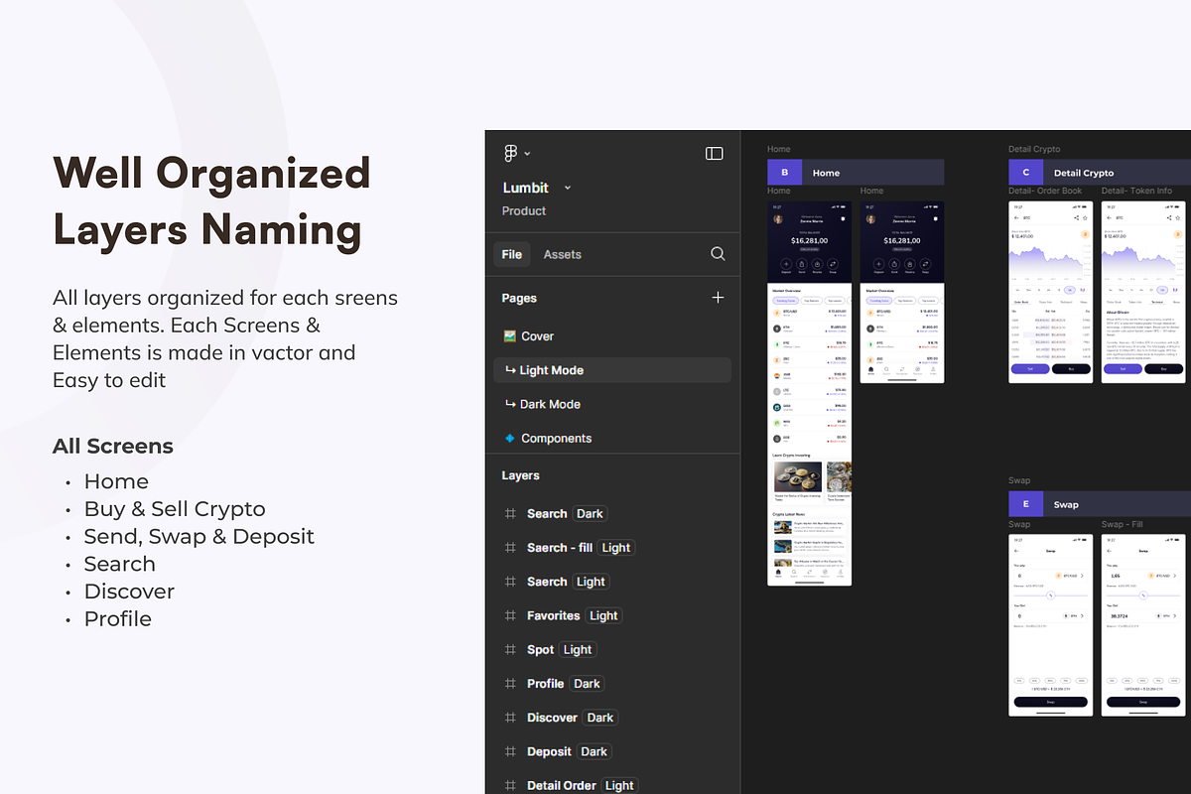
Task: Click the Buy & Sell Crypto bullet text
Action: click(175, 509)
